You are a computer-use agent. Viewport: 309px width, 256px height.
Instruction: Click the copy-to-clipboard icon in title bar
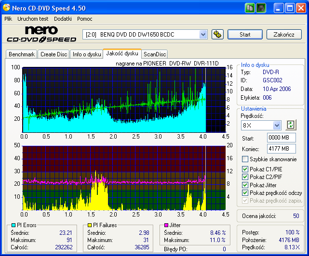click(x=250, y=8)
